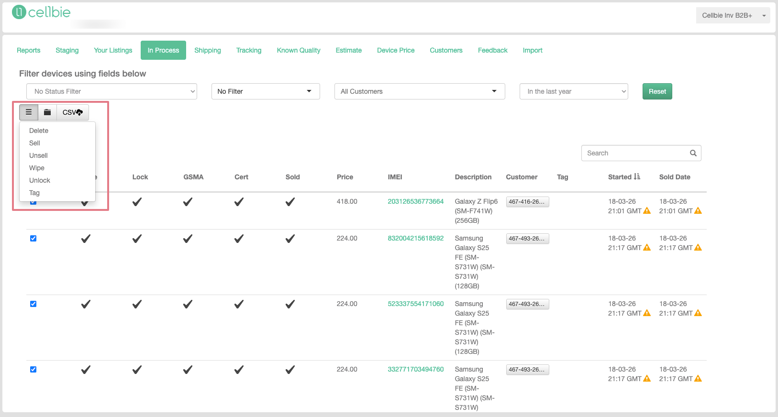The image size is (778, 417).
Task: Click GSMA checkmark for IMEI 523337554171060
Action: pos(188,304)
